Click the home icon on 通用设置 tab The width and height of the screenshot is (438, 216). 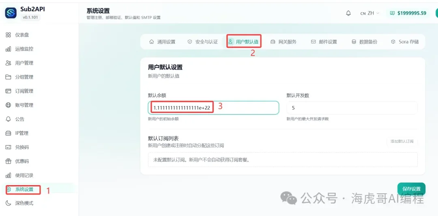151,42
